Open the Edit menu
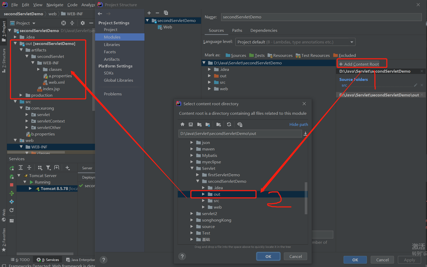 [x=26, y=5]
